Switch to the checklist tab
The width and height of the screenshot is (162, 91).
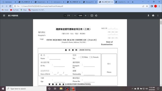[x=122, y=2]
